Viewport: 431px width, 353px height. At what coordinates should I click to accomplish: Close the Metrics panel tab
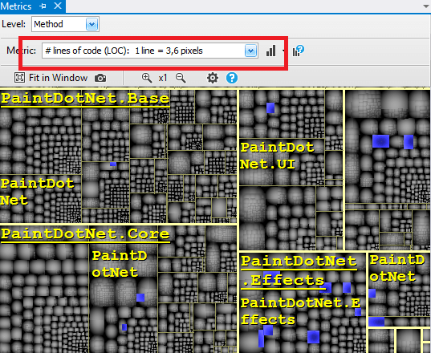(58, 6)
